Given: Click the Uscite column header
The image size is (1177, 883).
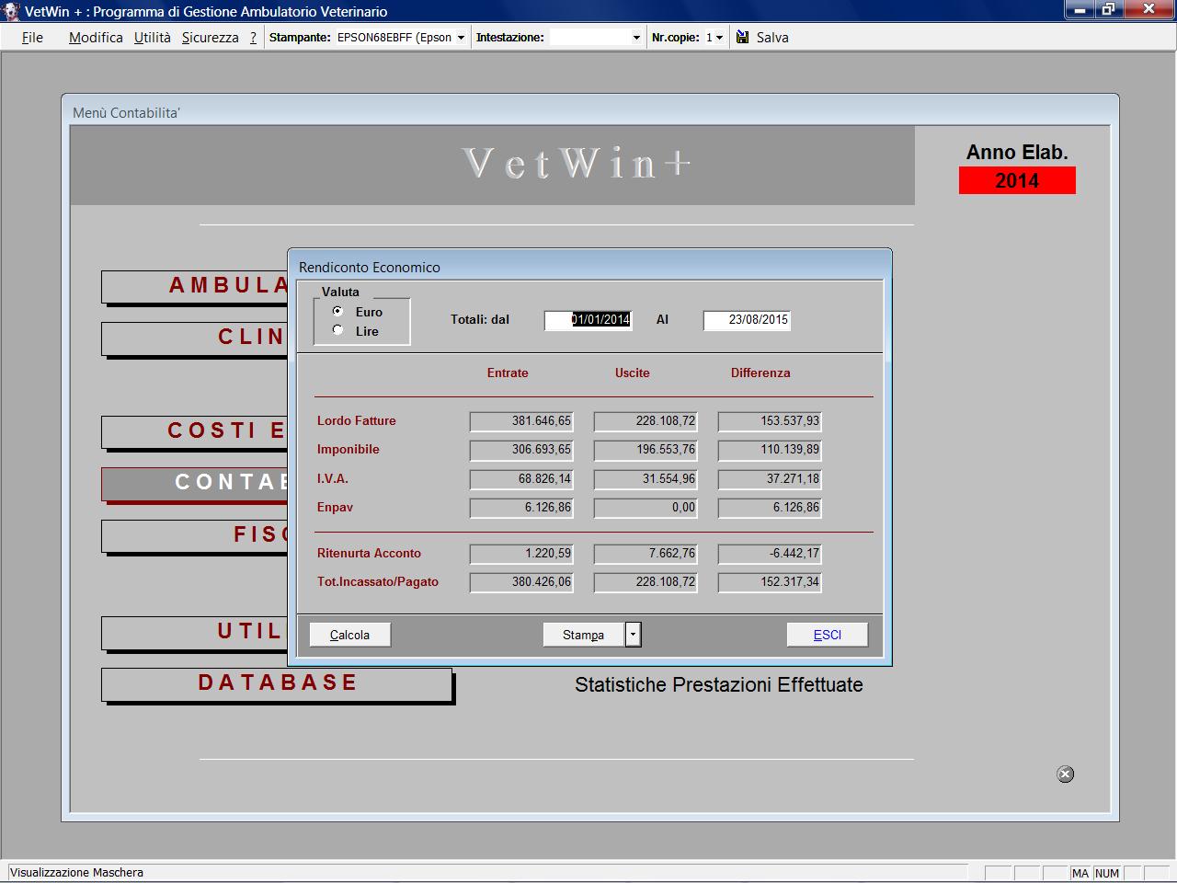Looking at the screenshot, I should coord(633,373).
